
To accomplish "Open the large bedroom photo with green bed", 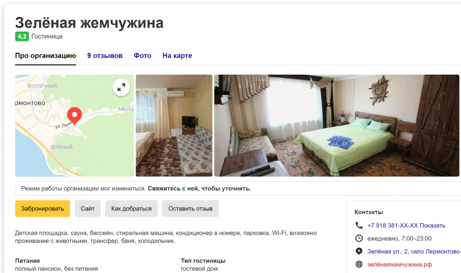I will (x=337, y=125).
